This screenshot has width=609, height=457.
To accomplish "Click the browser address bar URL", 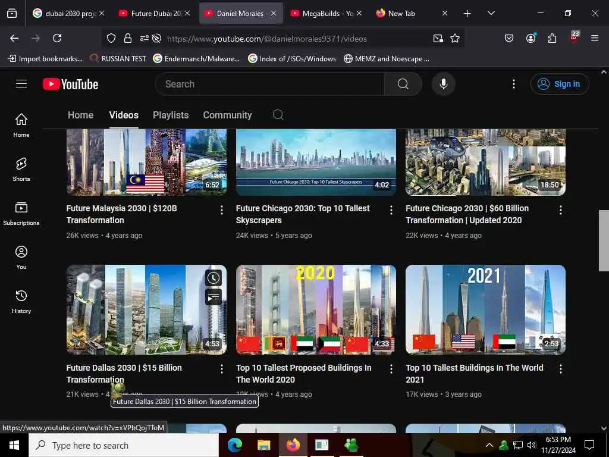I will click(267, 39).
